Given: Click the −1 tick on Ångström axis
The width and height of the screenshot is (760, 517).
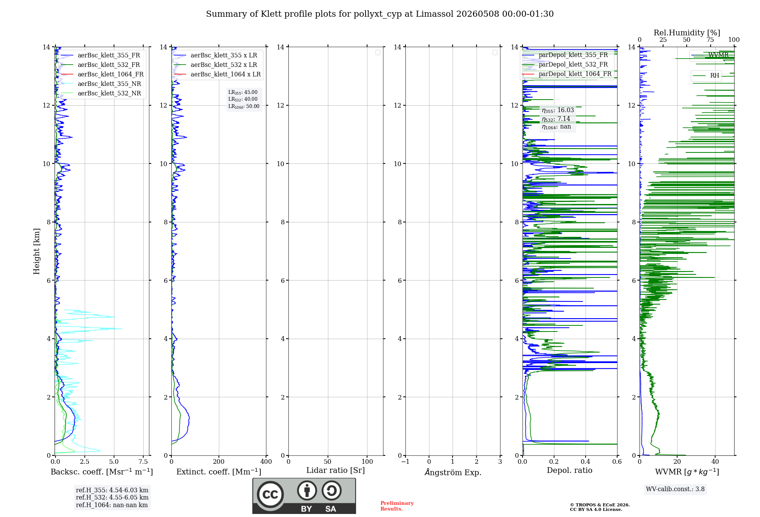Looking at the screenshot, I should click(x=405, y=461).
